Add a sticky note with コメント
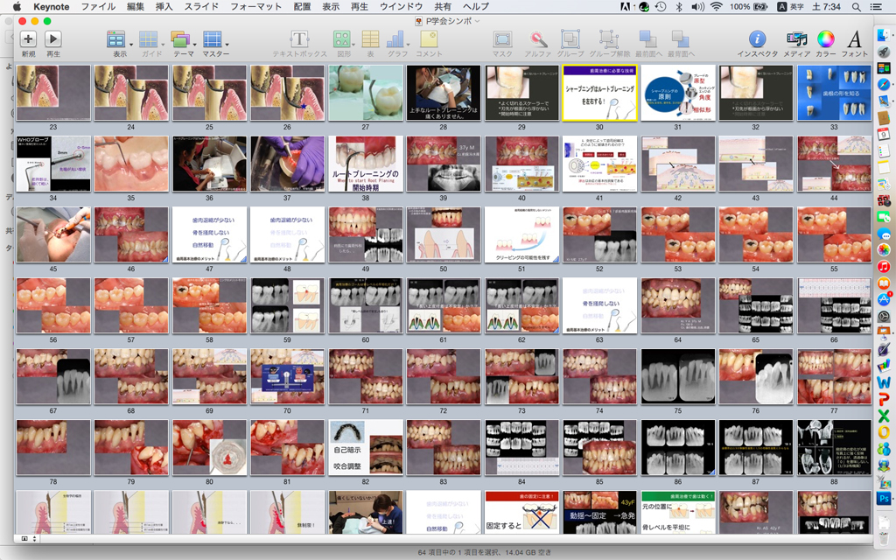 point(429,39)
